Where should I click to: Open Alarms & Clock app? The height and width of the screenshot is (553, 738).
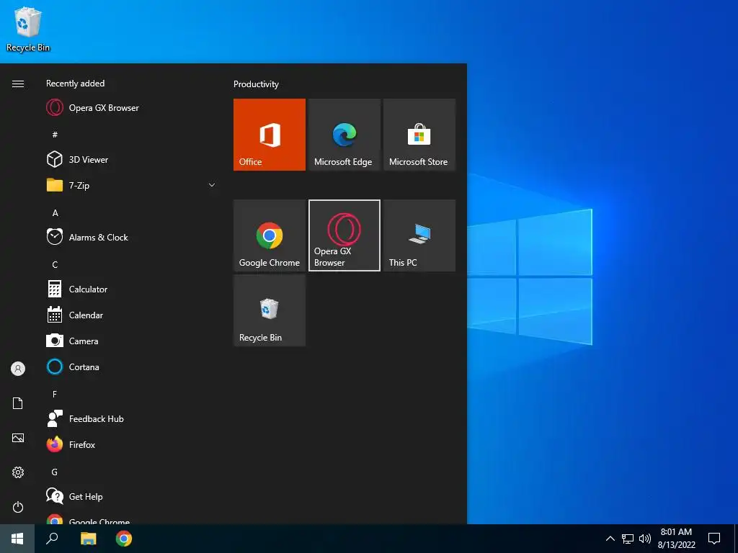click(x=132, y=237)
